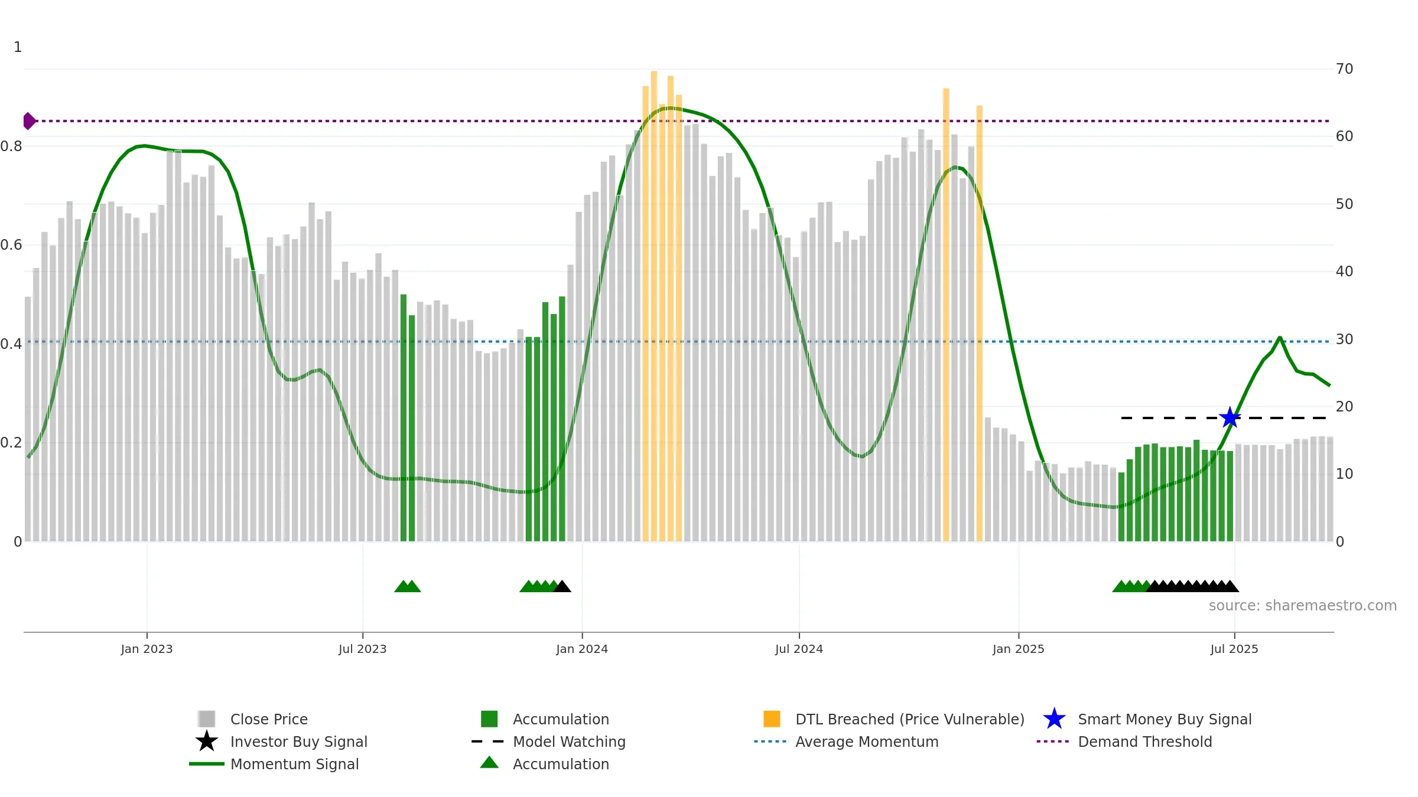Click black triangle marker near Dec 2023
The height and width of the screenshot is (797, 1418).
pyautogui.click(x=562, y=586)
